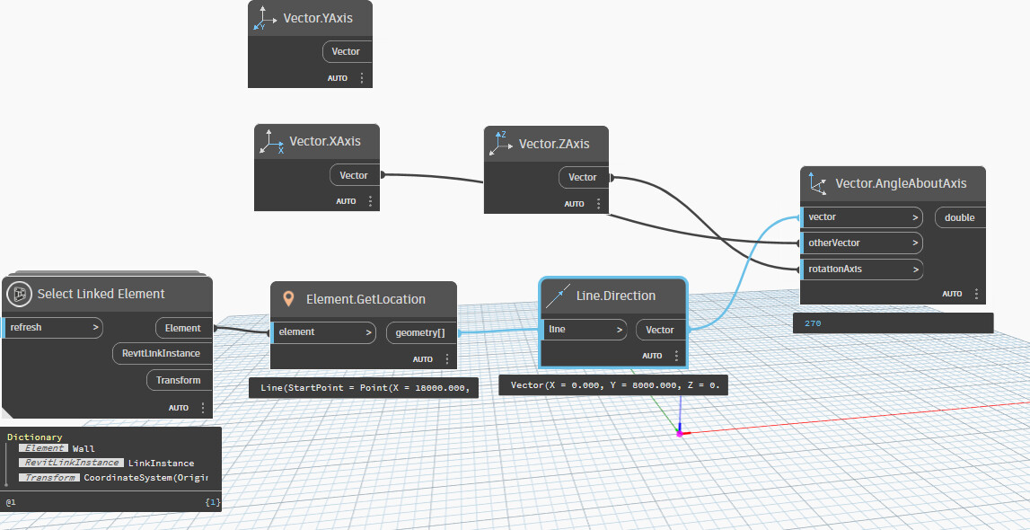Image resolution: width=1030 pixels, height=530 pixels.
Task: Click AUTO lacing label on Select Linked Element
Action: tap(179, 408)
